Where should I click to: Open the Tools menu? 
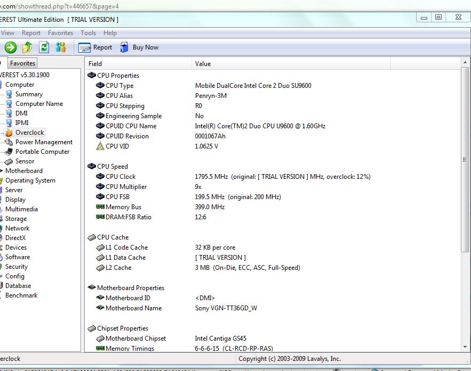pyautogui.click(x=88, y=33)
